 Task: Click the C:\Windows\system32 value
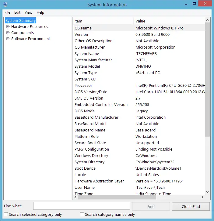click(155, 162)
